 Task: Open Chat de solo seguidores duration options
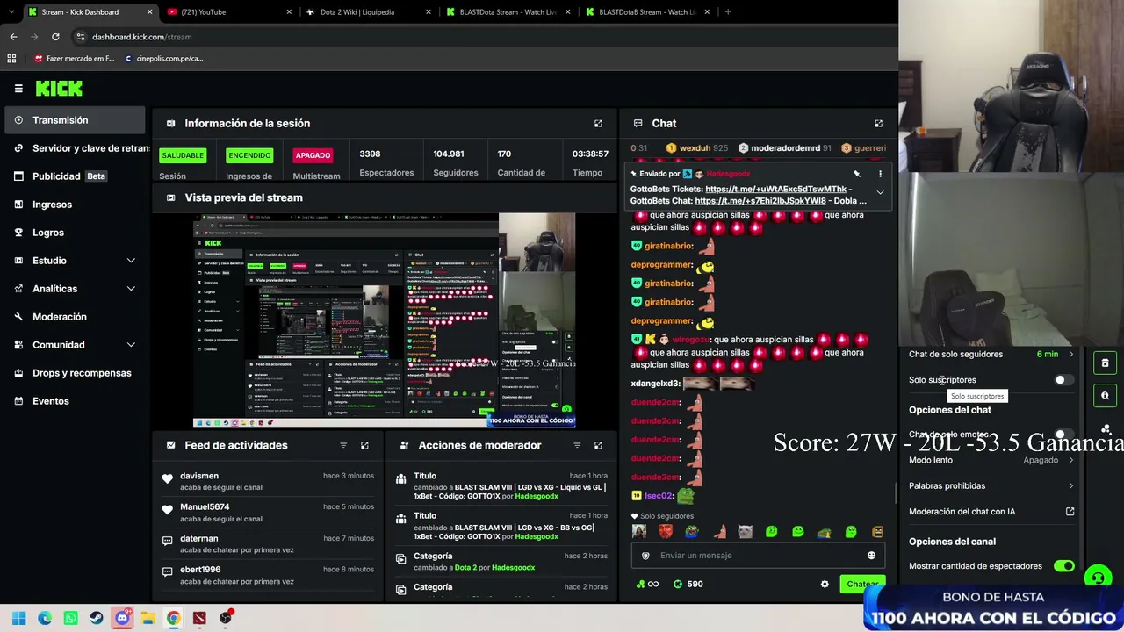click(x=991, y=355)
